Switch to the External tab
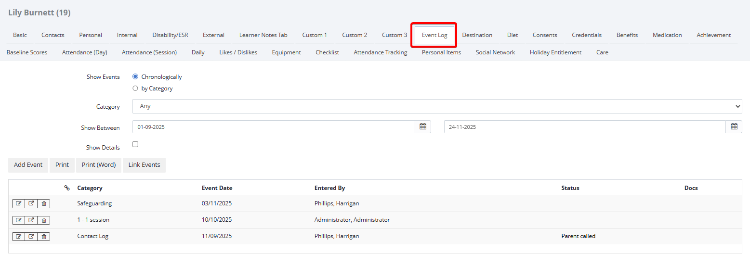Image resolution: width=750 pixels, height=265 pixels. click(213, 35)
